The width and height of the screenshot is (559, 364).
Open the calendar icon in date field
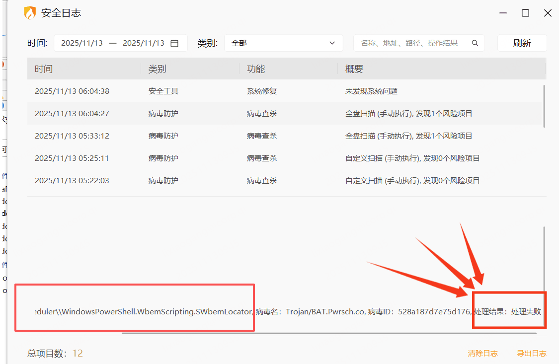pyautogui.click(x=174, y=43)
